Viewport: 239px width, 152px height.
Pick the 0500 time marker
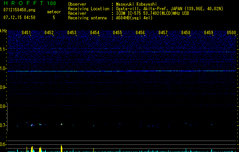(x=231, y=33)
